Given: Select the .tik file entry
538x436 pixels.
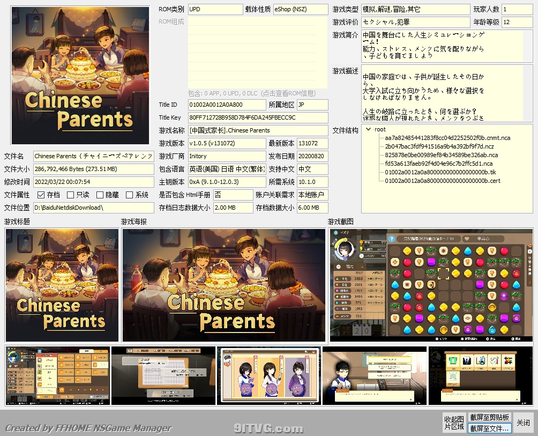Looking at the screenshot, I should (x=440, y=172).
